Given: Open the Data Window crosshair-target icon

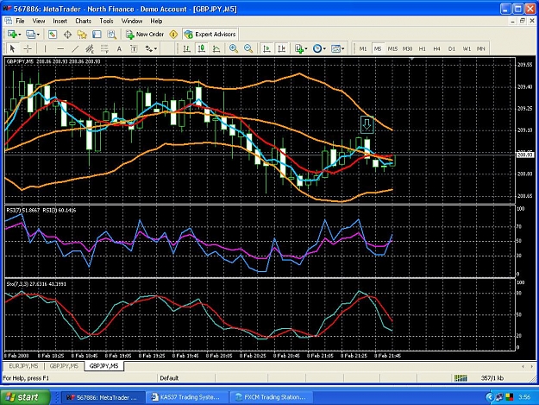Looking at the screenshot, I should (68, 34).
